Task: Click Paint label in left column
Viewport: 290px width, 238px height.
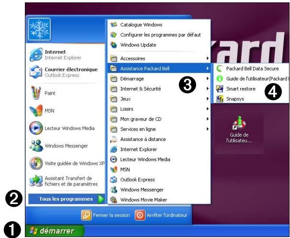Action: [50, 93]
